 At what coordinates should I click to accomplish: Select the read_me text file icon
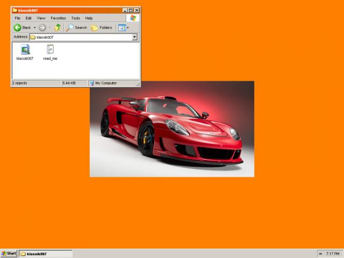click(50, 49)
